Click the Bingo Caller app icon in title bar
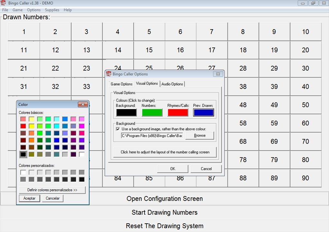 [x=3, y=3]
